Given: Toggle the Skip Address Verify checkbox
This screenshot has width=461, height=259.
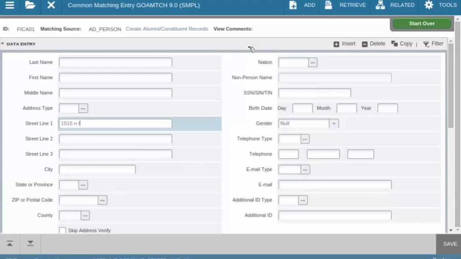Looking at the screenshot, I should click(62, 230).
